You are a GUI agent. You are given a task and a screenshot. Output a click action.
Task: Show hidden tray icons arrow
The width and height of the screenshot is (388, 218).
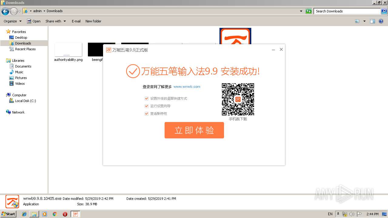[x=338, y=214]
